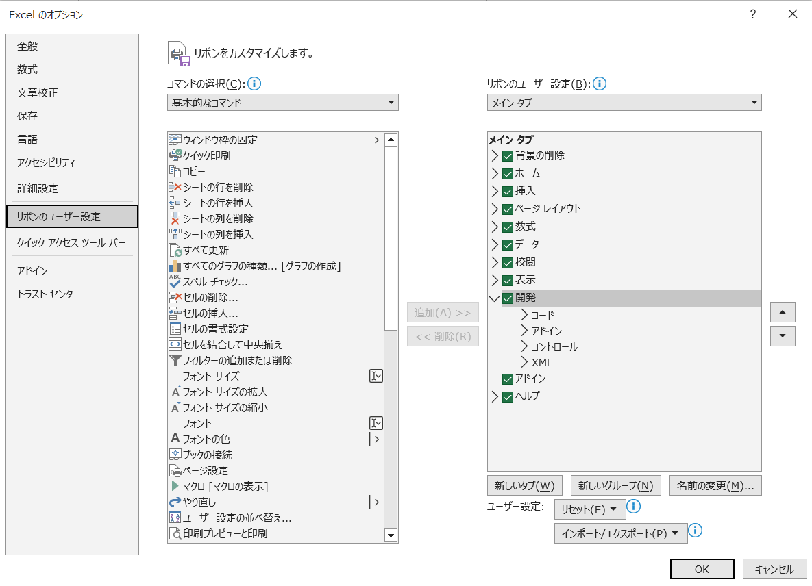This screenshot has width=812, height=586.
Task: Expand the コード group
Action: [525, 314]
